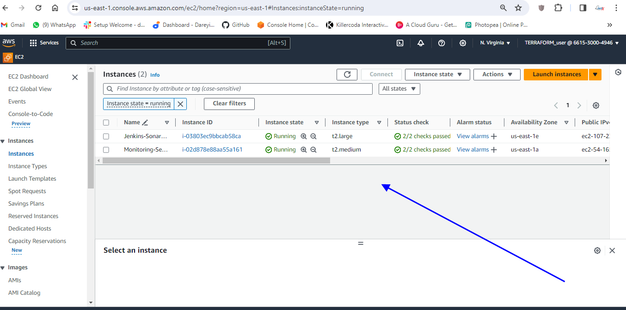Expand the Instance state dropdown
Image resolution: width=626 pixels, height=310 pixels.
437,74
